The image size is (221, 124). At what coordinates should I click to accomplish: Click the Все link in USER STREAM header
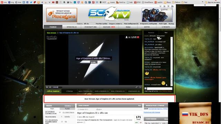140,106
